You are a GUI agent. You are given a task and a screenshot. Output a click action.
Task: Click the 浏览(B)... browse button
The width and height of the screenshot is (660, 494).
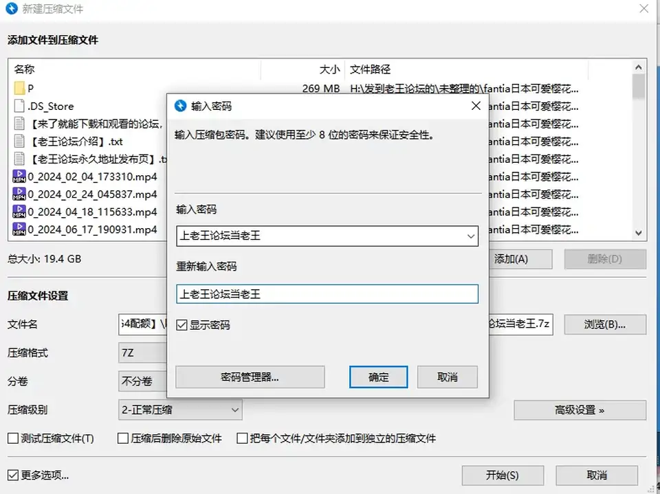tap(605, 324)
